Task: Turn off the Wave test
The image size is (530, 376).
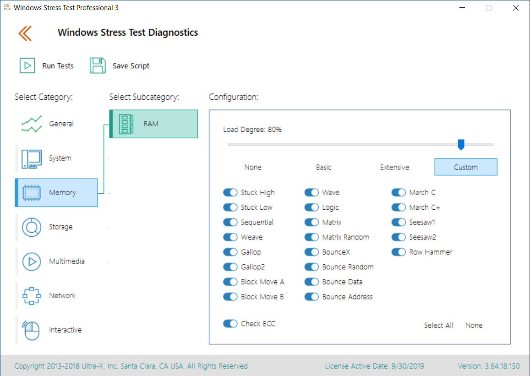Action: tap(311, 192)
